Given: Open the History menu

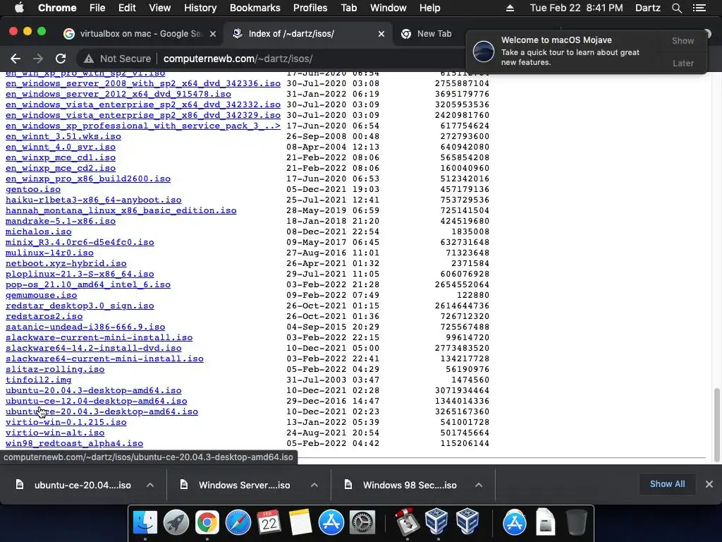Looking at the screenshot, I should tap(200, 8).
